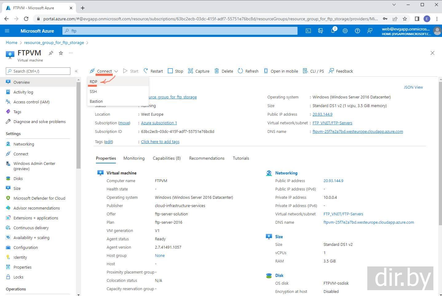Open the Help question mark icon
This screenshot has width=442, height=296.
click(x=357, y=31)
